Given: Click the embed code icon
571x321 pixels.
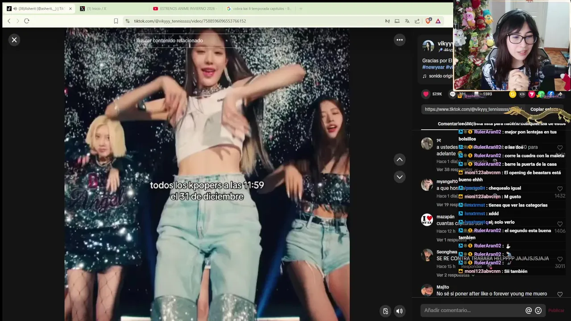Looking at the screenshot, I should point(522,94).
